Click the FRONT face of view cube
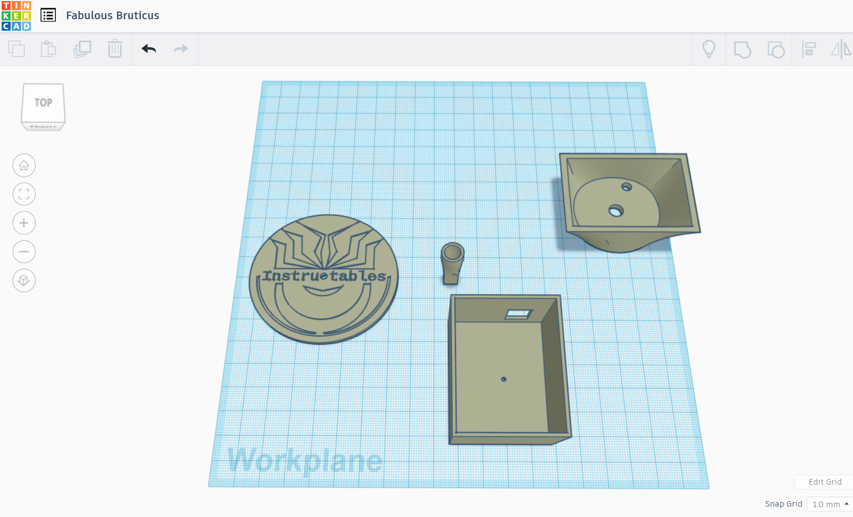This screenshot has width=853, height=517. pos(43,127)
